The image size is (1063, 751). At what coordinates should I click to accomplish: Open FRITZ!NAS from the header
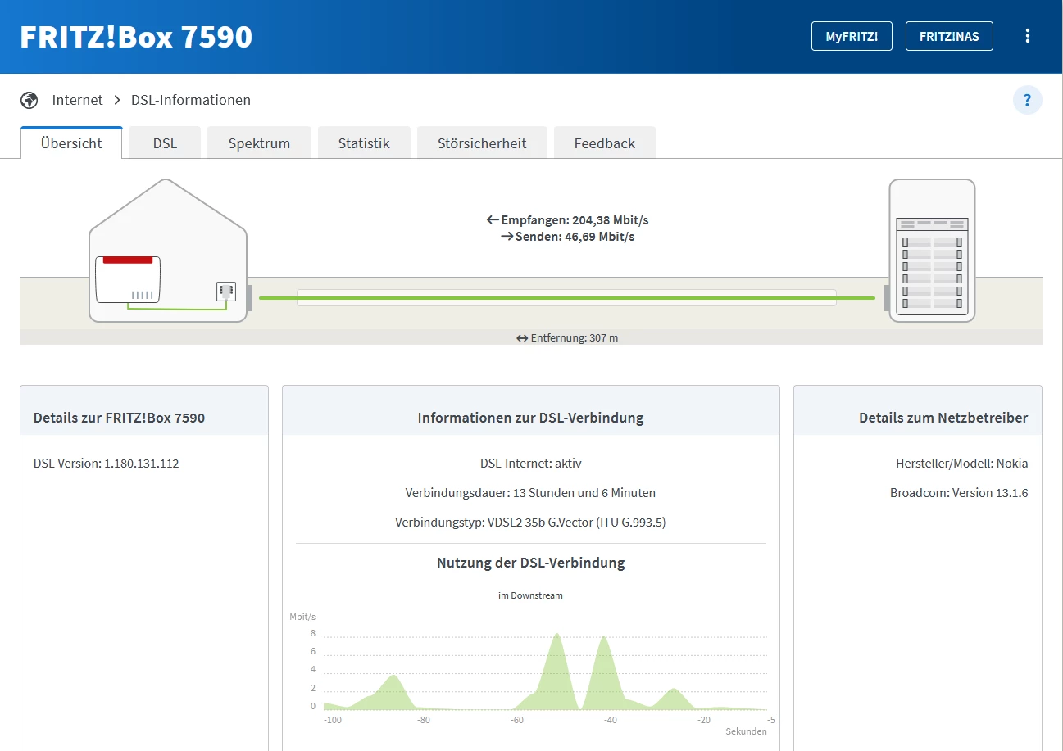point(949,36)
